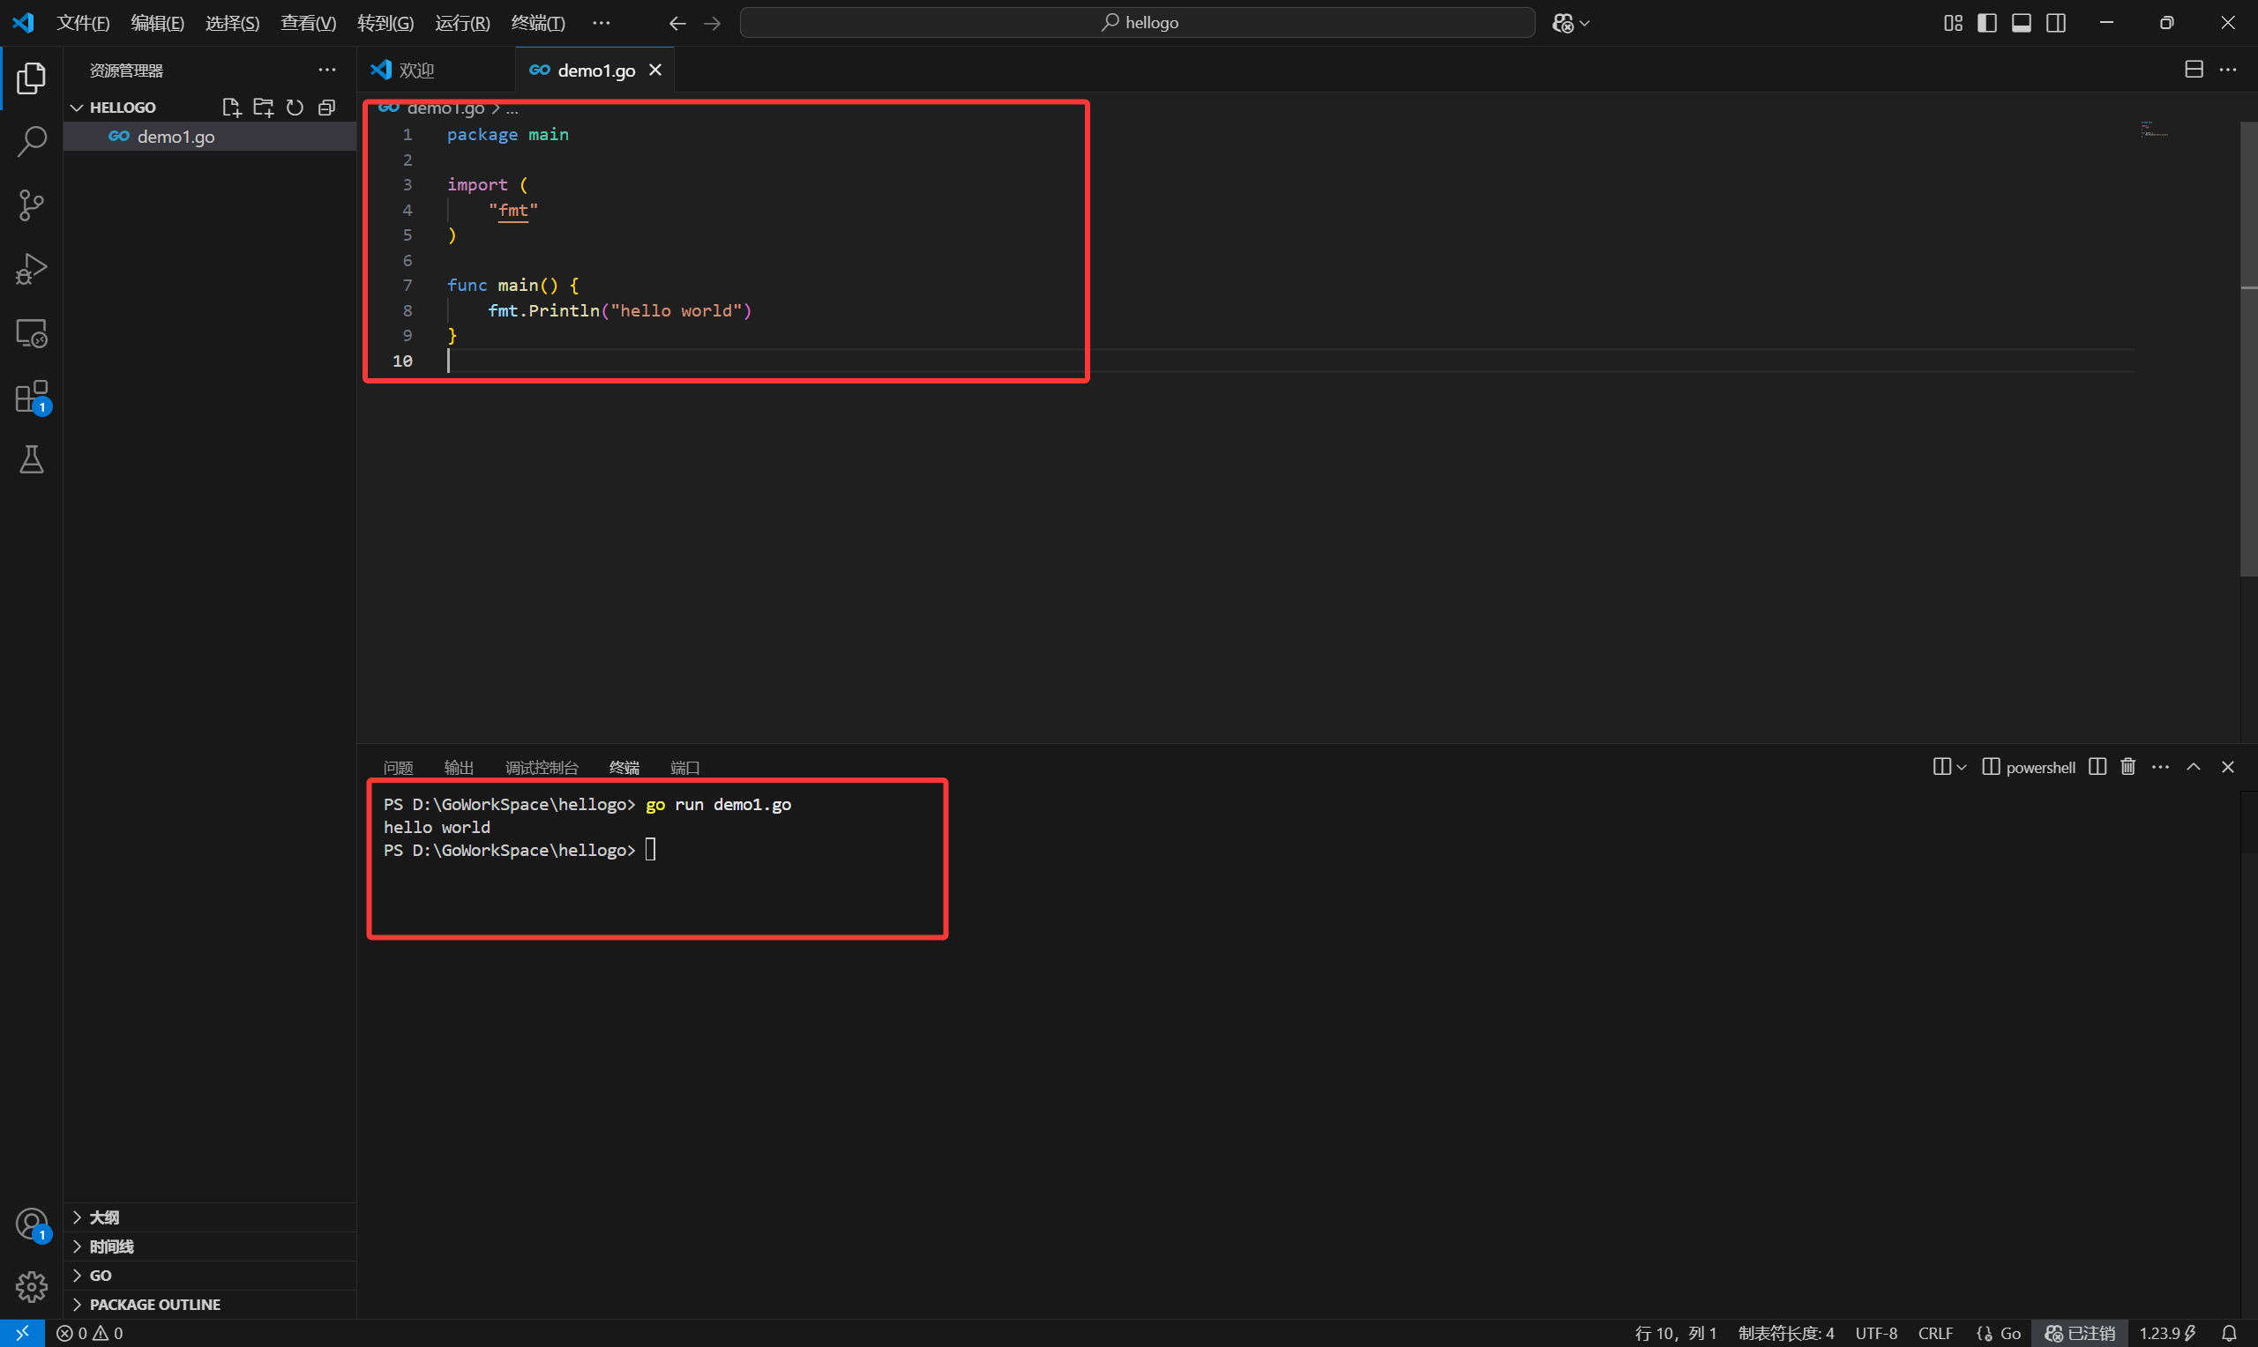Open Run and Debug view
The height and width of the screenshot is (1347, 2258).
(32, 269)
